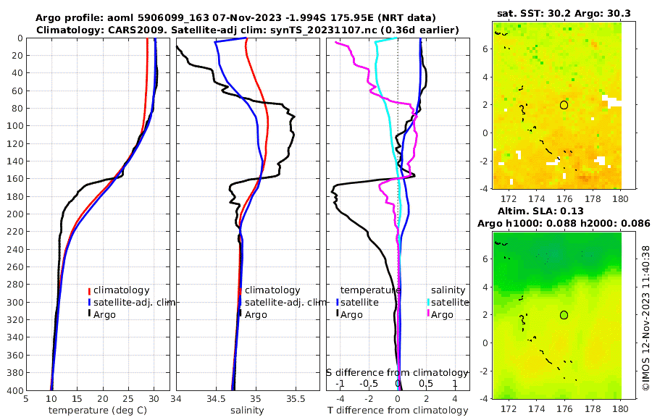
Task: Click cyan satellite salinity legend marker
Action: pos(429,303)
